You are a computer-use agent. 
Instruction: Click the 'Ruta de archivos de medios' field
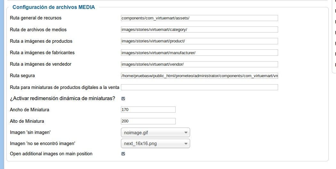point(199,29)
